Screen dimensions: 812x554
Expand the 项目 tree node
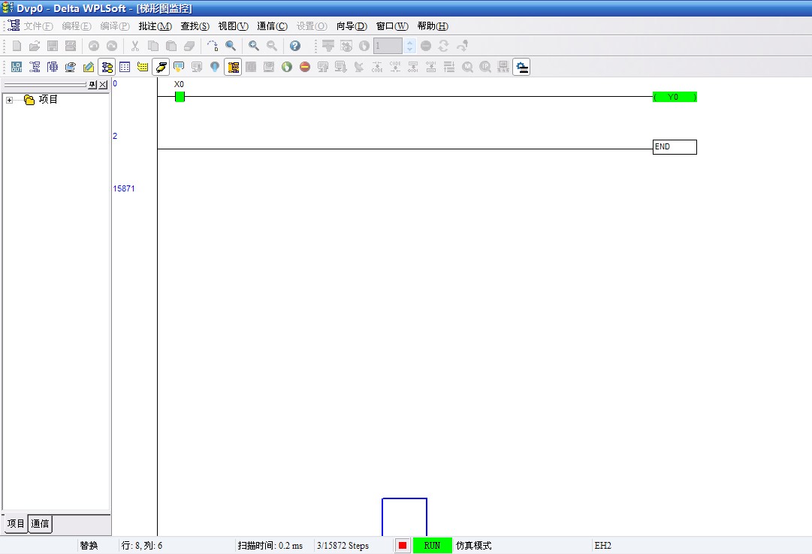point(9,100)
